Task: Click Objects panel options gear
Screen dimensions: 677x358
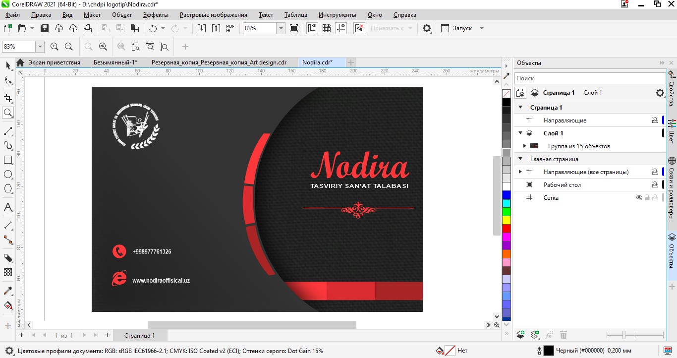Action: (x=660, y=93)
